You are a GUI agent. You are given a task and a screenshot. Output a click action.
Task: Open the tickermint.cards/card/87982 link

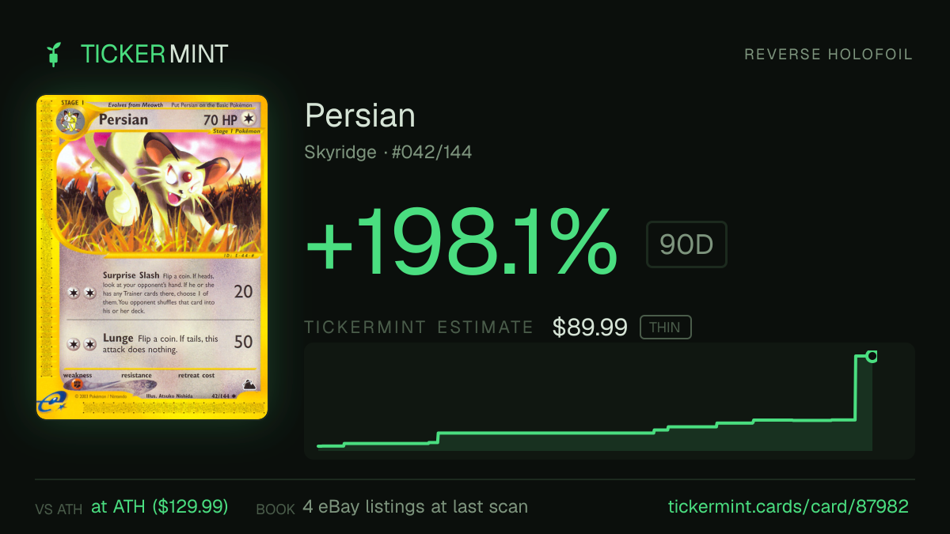pos(788,506)
